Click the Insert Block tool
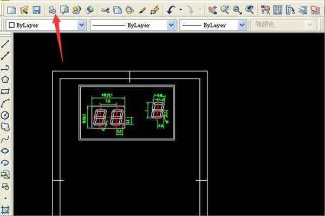The height and width of the screenshot is (216, 325). 5,174
